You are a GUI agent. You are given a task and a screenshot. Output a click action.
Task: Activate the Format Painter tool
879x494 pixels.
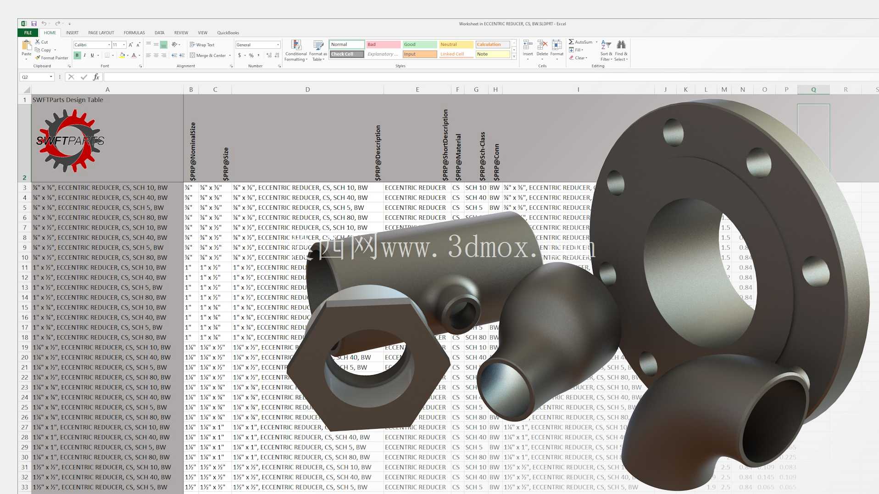(52, 58)
